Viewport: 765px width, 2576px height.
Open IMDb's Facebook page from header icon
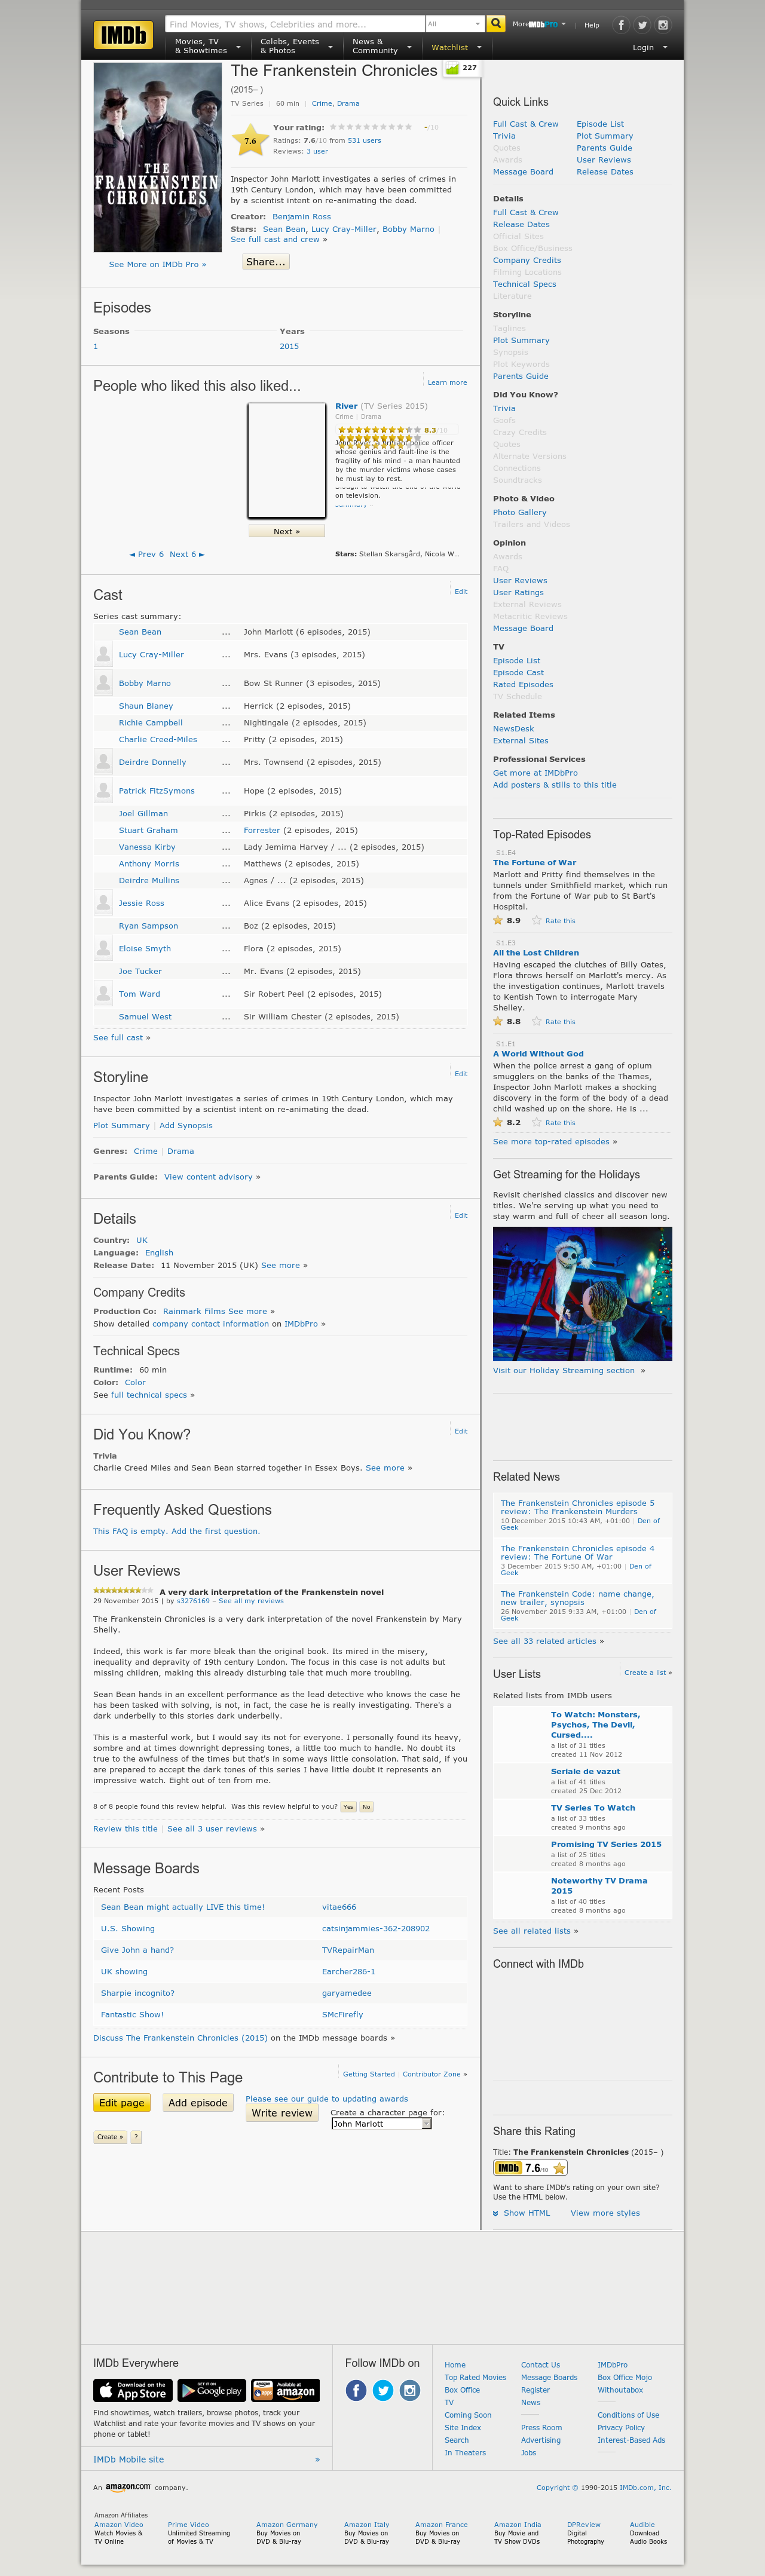621,25
